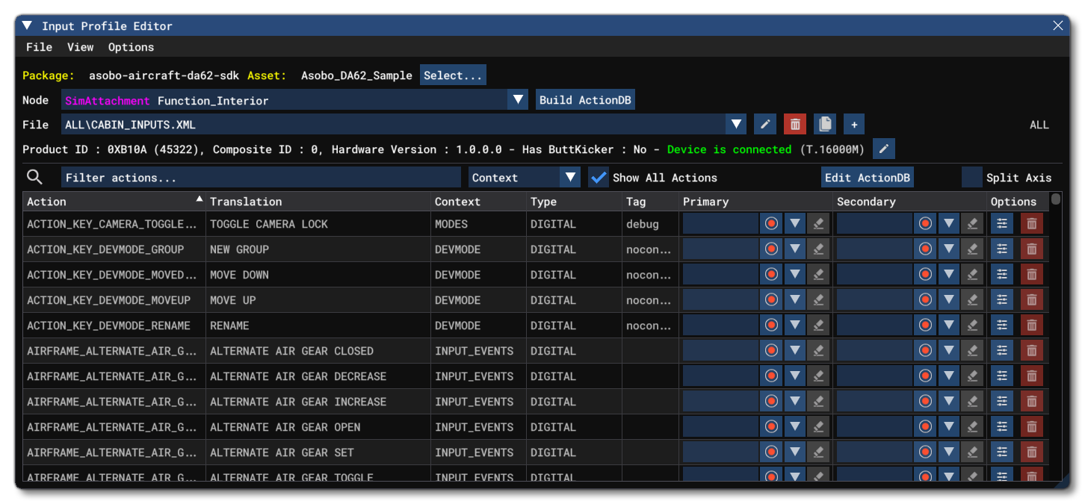Clear Primary binding eraser for MOVE UP row
The width and height of the screenshot is (1085, 504).
pos(818,300)
